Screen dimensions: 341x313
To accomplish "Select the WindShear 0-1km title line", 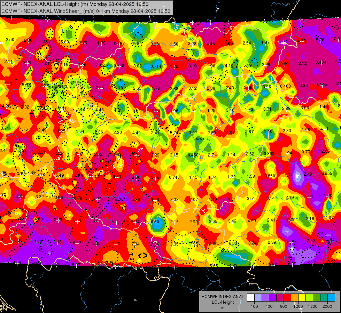I will 86,11.
